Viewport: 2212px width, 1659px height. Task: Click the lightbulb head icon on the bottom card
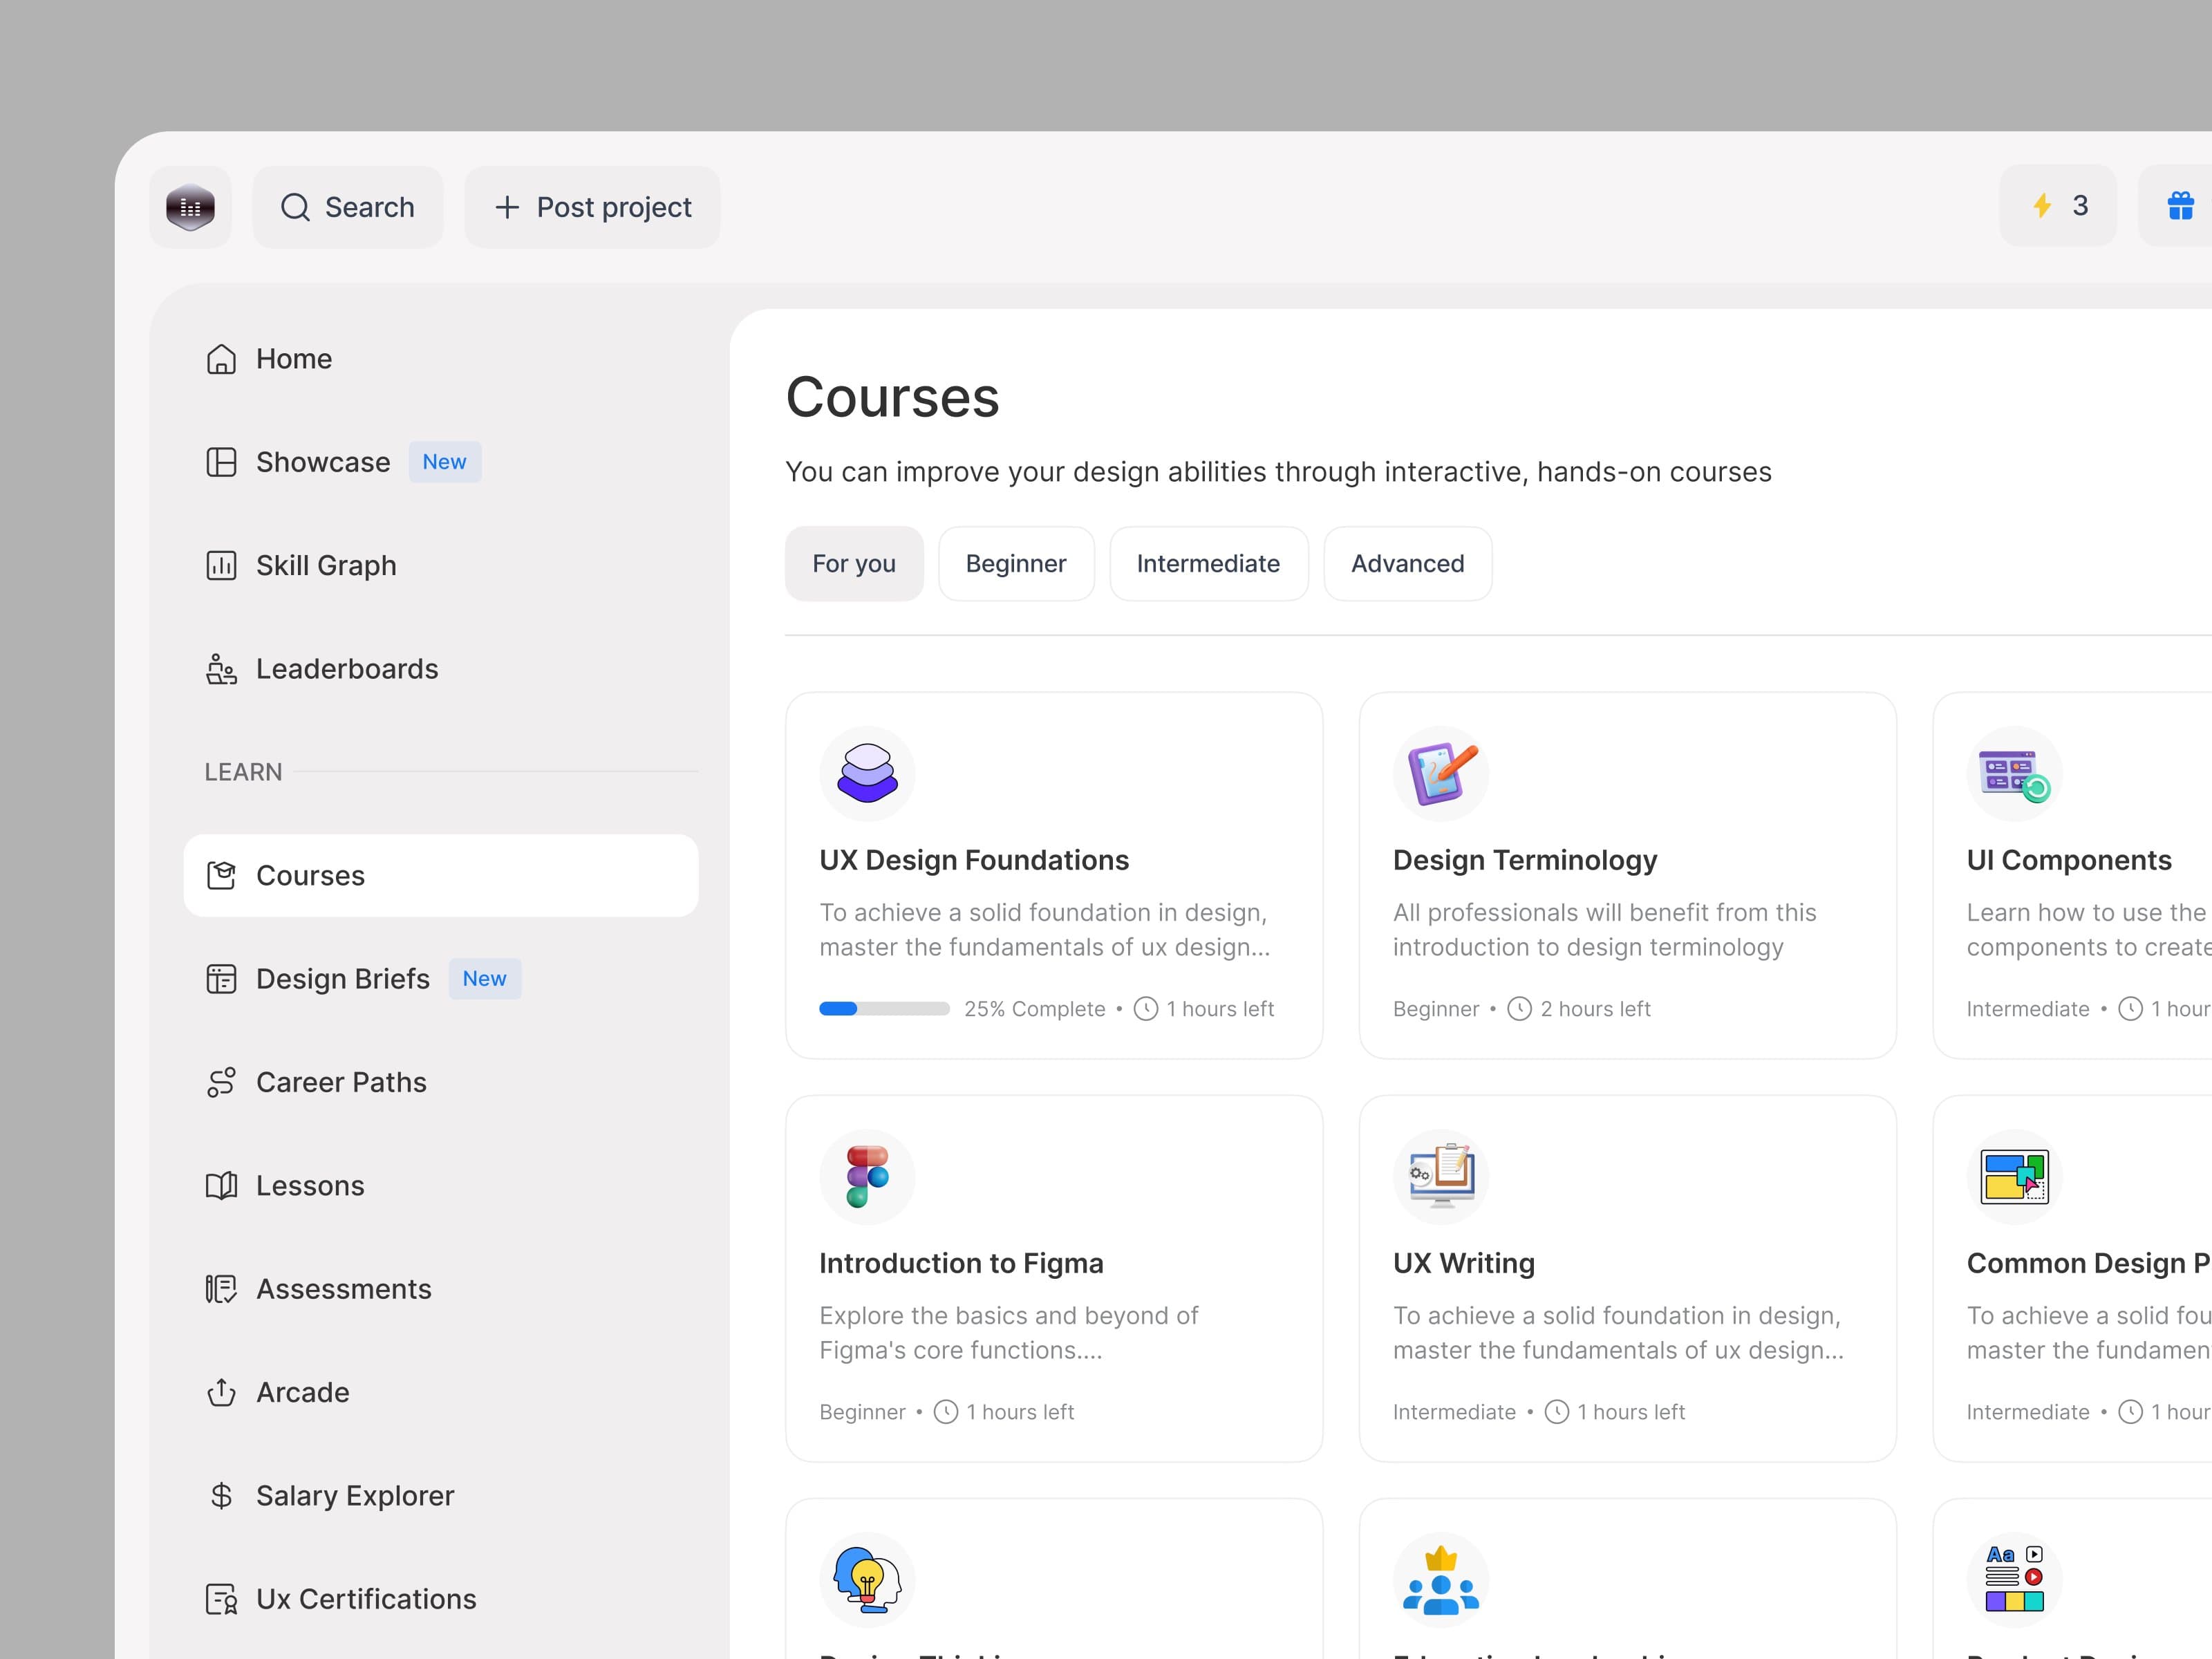coord(867,1580)
